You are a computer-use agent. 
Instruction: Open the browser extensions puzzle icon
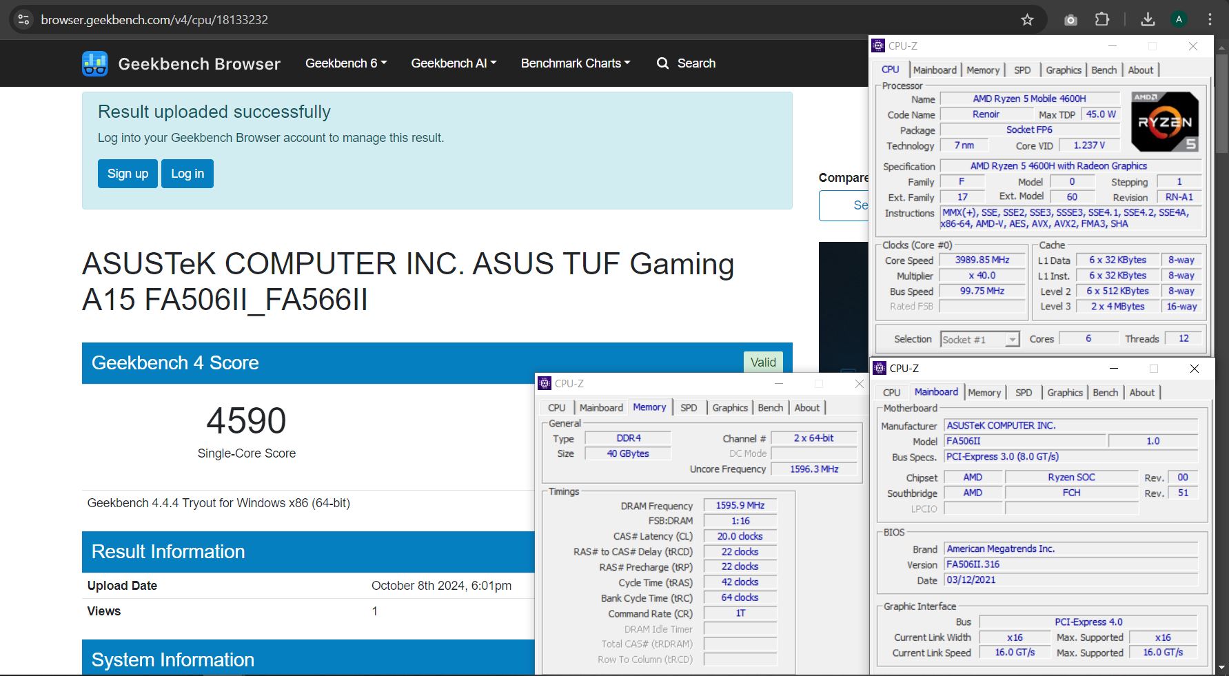pyautogui.click(x=1102, y=19)
